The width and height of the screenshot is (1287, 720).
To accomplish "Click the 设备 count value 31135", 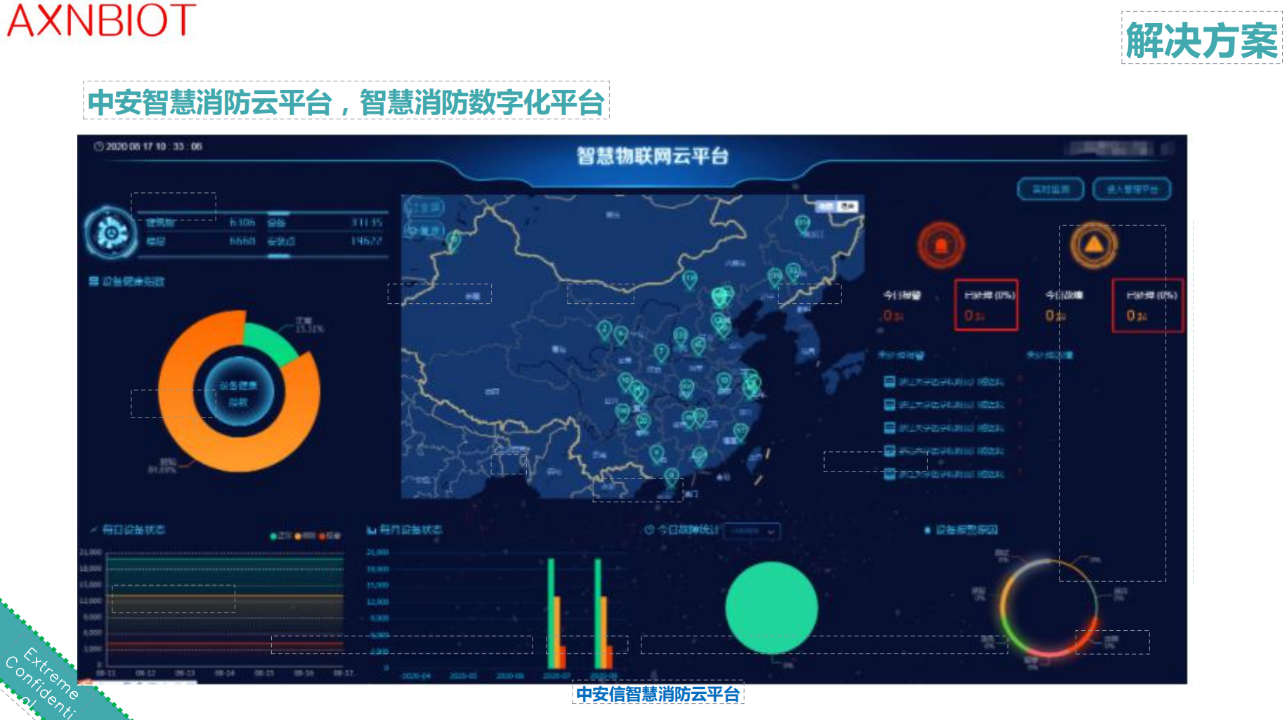I will click(x=367, y=222).
